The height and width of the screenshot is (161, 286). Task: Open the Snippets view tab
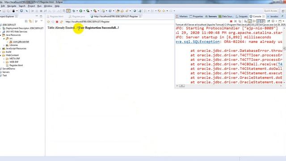click(x=242, y=17)
